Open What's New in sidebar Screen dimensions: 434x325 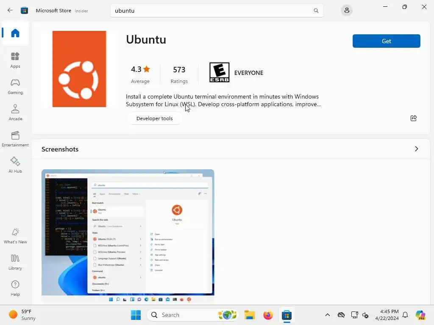point(15,236)
